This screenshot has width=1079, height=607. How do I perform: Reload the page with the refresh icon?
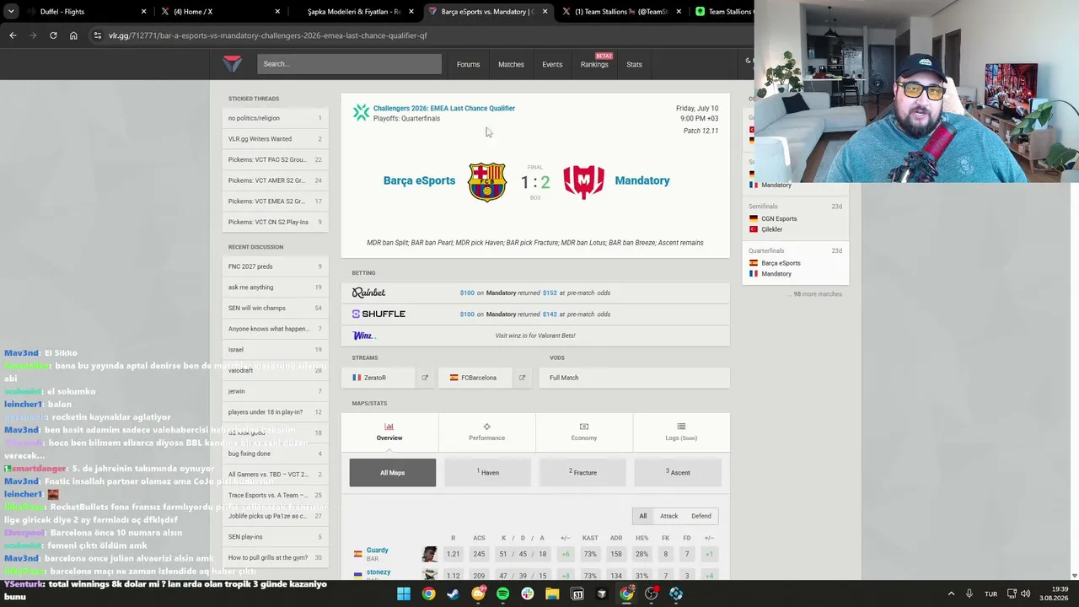coord(53,35)
